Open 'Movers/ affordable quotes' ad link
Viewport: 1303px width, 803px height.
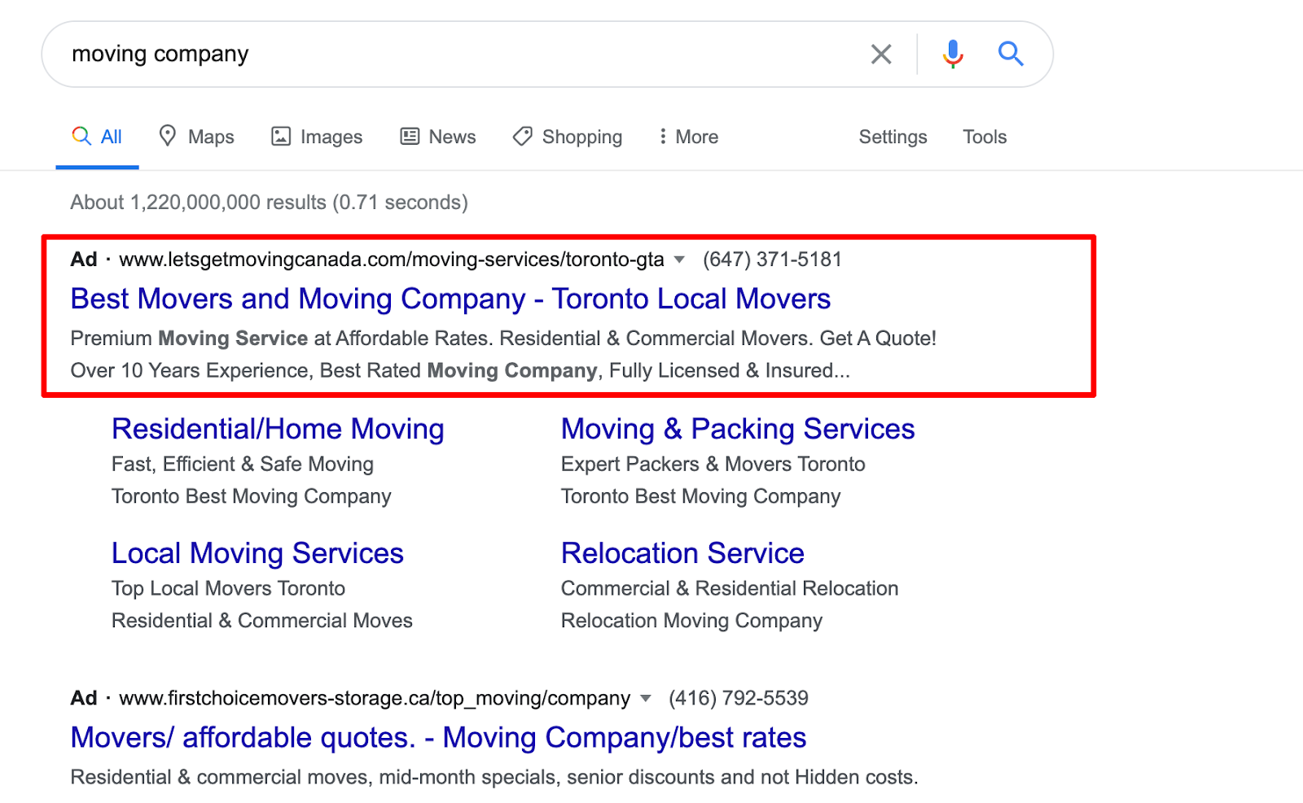point(438,737)
